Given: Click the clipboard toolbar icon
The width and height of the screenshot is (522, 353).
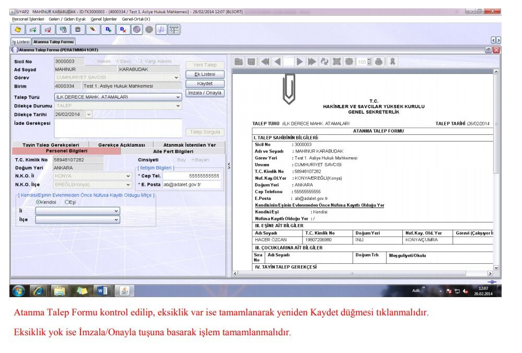Looking at the screenshot, I should pyautogui.click(x=78, y=30).
